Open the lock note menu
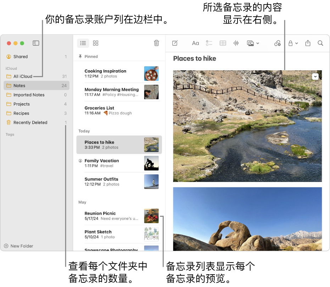 click(293, 43)
